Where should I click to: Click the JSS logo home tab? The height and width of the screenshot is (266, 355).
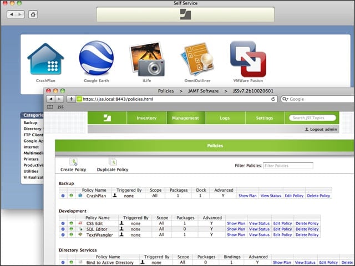107,118
